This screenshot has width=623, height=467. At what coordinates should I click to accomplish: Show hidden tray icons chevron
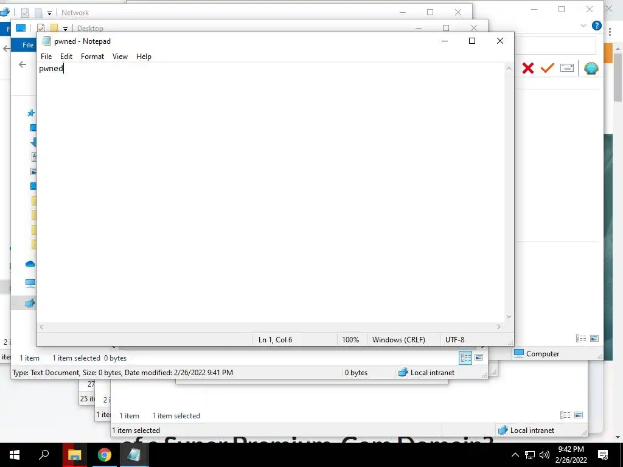[x=515, y=455]
